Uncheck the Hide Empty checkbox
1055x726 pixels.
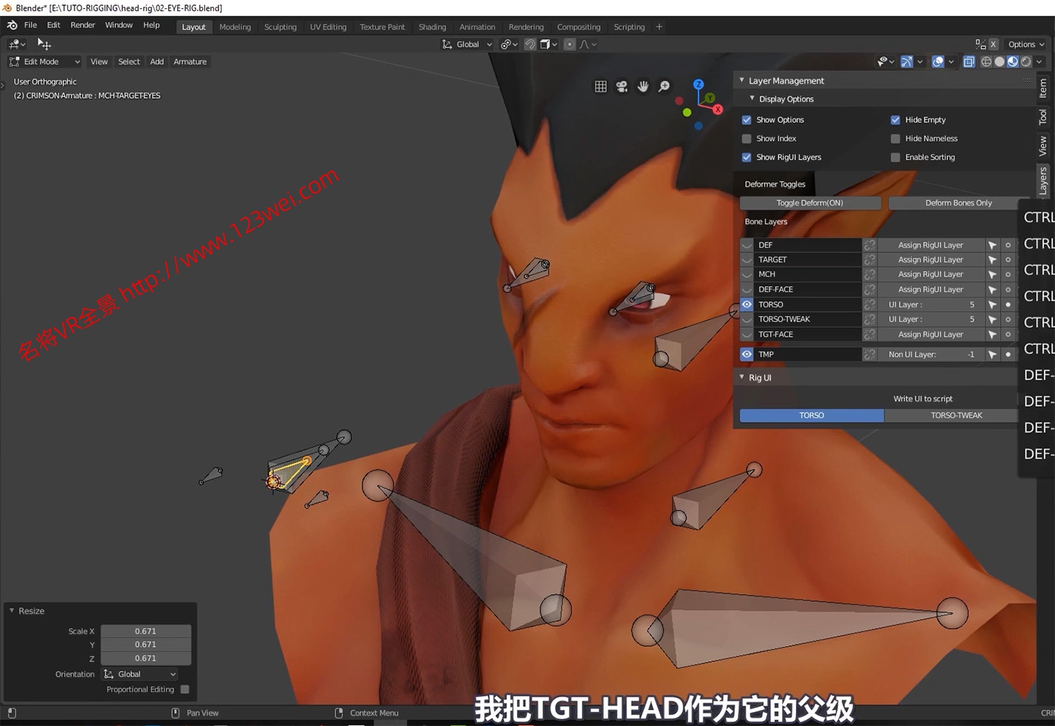(x=895, y=119)
